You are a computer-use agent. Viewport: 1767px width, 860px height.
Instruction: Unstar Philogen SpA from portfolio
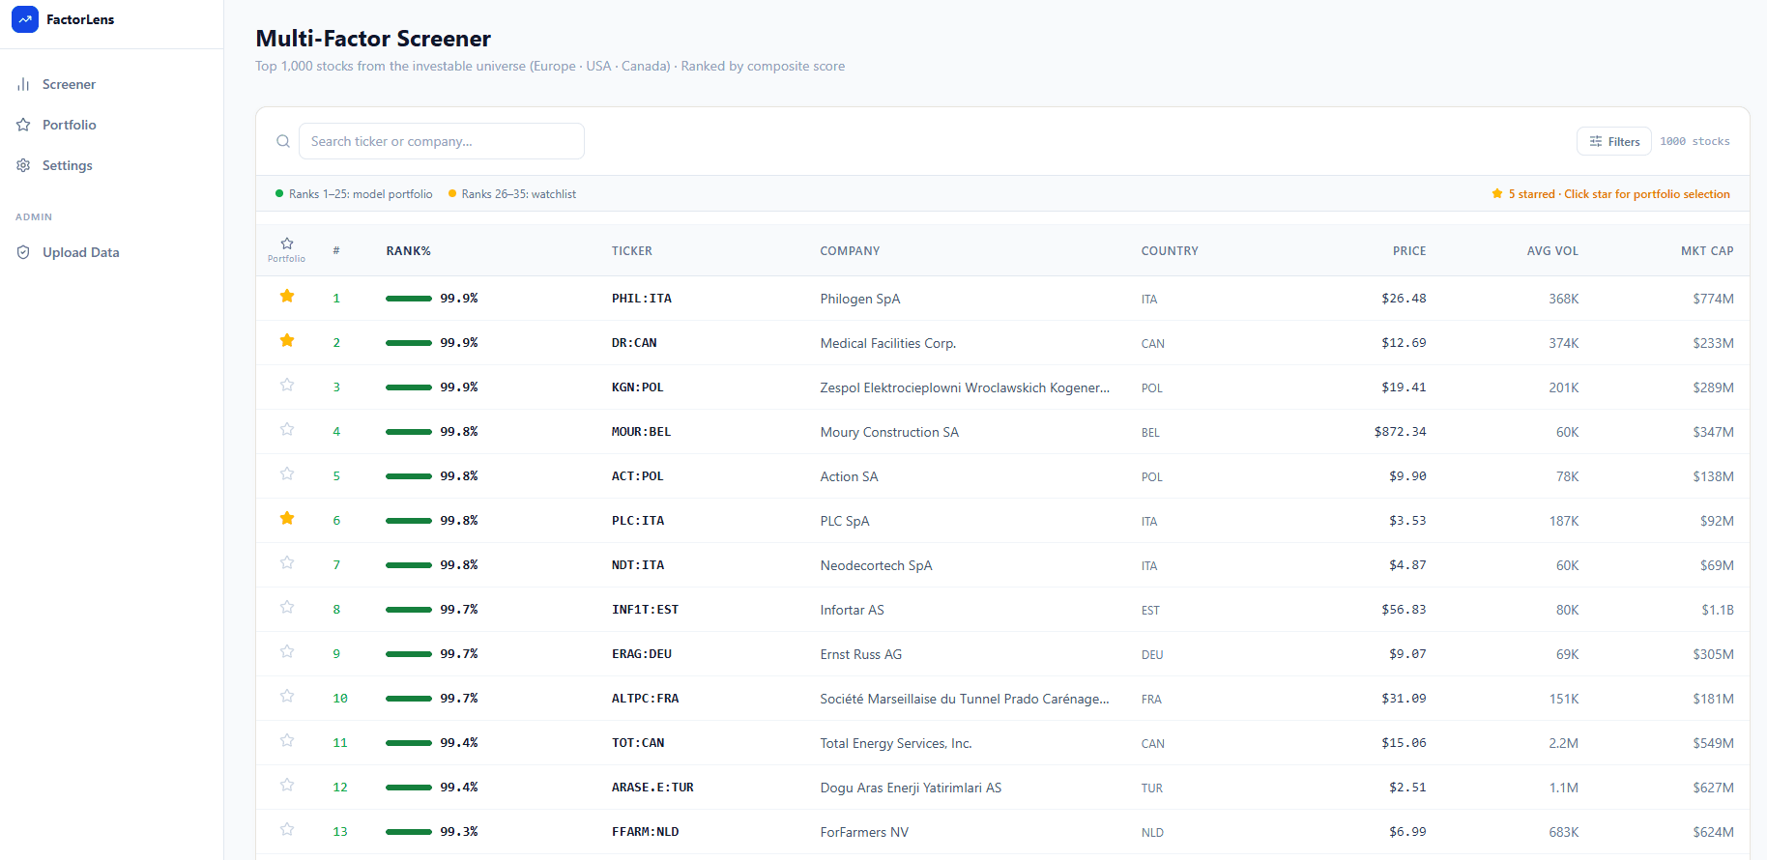[x=287, y=297]
